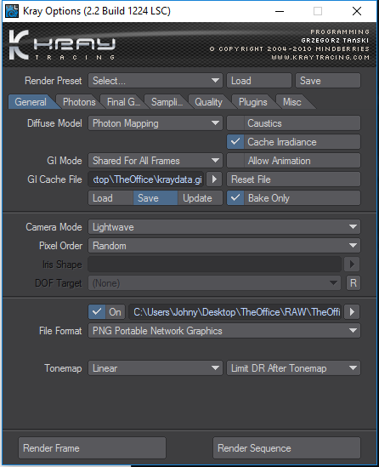379x467 pixels.
Task: Click the DOF Target R button
Action: pyautogui.click(x=354, y=283)
